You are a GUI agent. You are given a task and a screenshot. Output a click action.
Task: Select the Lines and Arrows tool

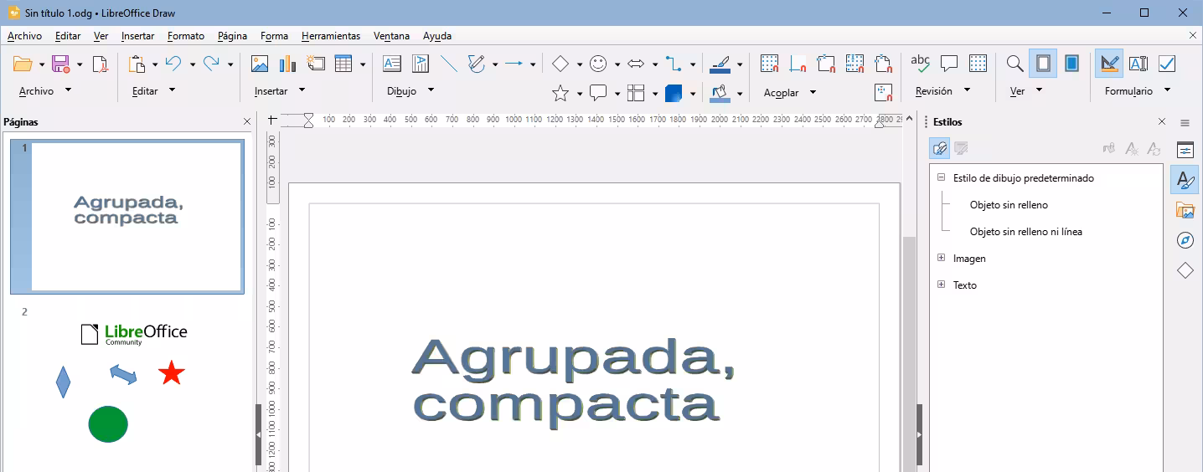click(514, 64)
